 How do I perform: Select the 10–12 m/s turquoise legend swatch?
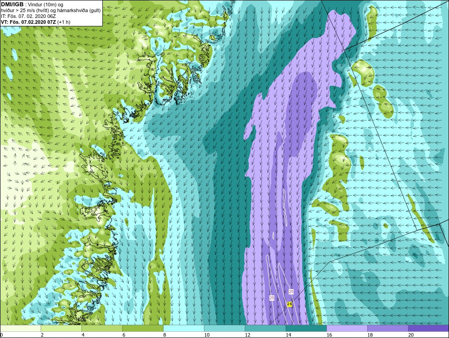(224, 328)
